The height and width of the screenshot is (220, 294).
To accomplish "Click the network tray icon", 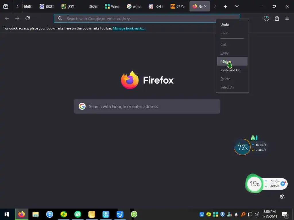I will tap(250, 214).
